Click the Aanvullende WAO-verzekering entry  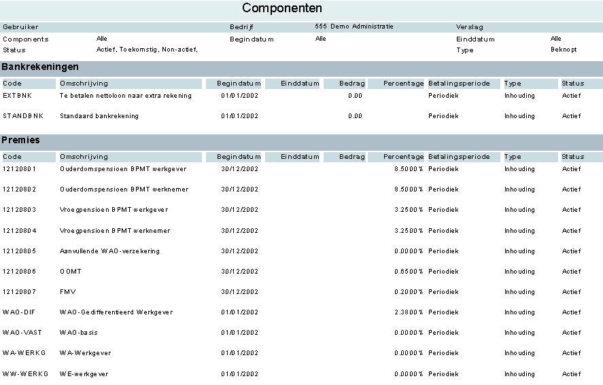[109, 251]
